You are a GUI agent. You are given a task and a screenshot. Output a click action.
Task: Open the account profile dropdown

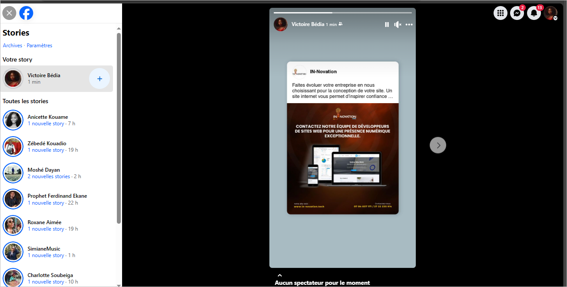point(550,13)
